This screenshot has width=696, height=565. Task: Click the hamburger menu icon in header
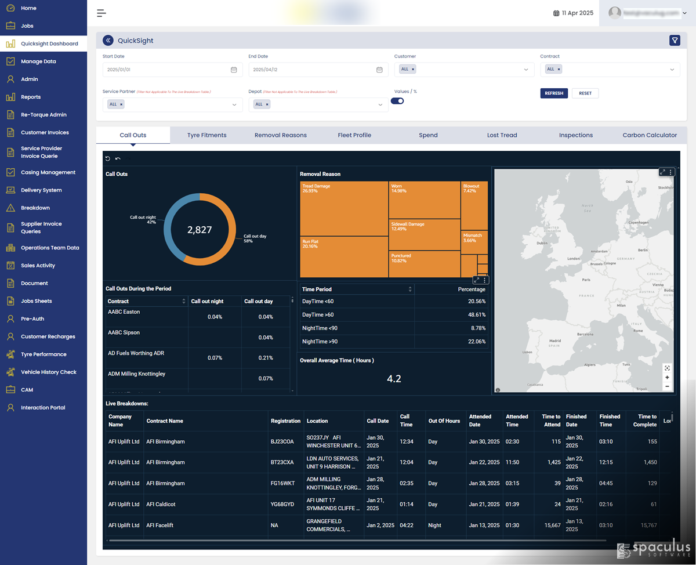pos(101,13)
